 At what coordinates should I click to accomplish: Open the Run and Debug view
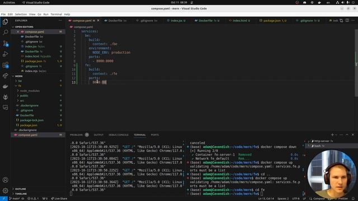(x=5, y=54)
